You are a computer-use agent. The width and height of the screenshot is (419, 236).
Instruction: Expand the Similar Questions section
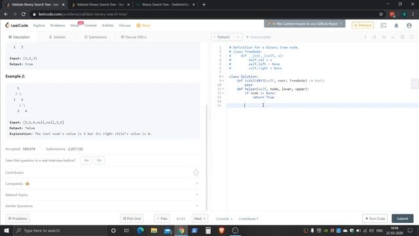(x=102, y=206)
